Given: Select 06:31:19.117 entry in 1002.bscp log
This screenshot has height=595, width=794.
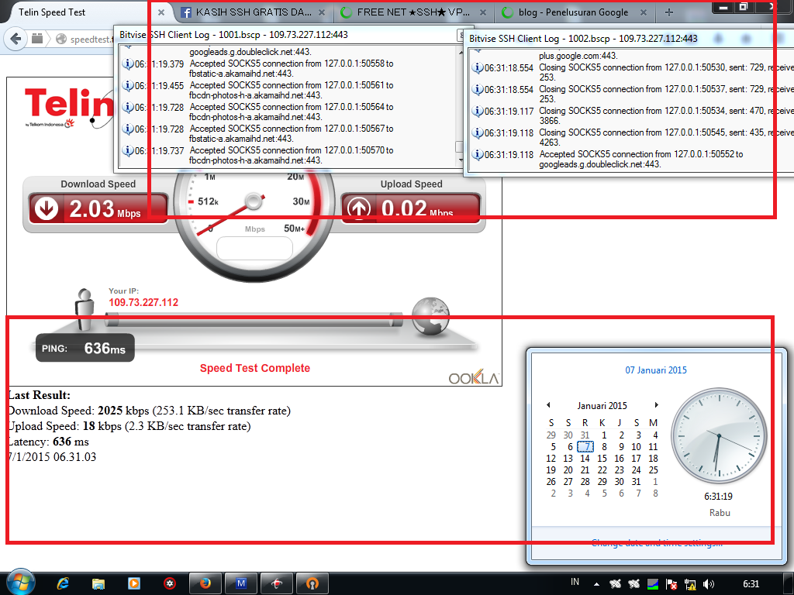Looking at the screenshot, I should (x=632, y=116).
